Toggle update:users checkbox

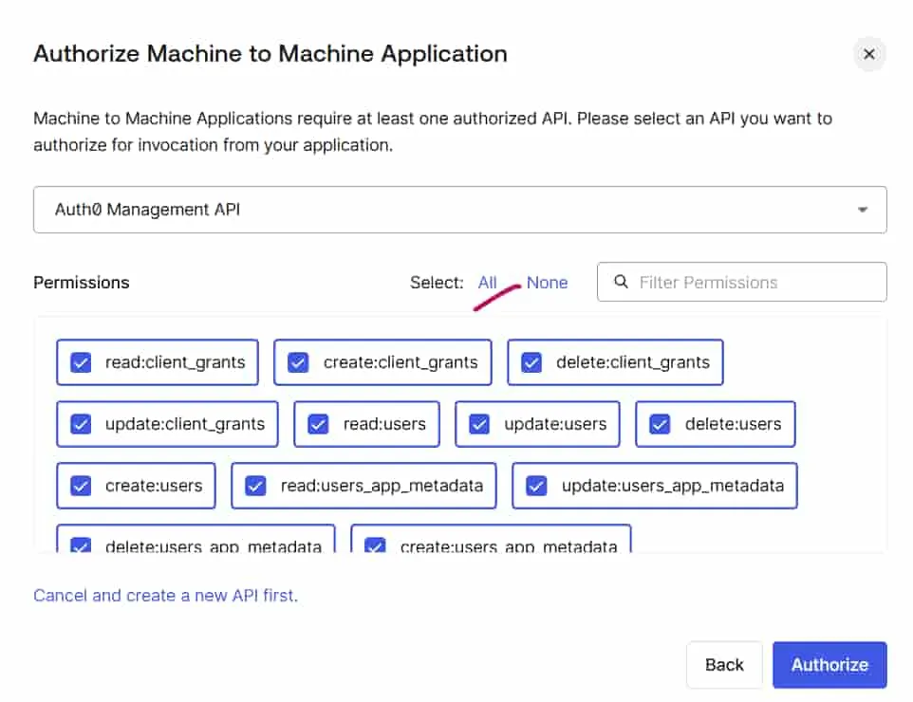[479, 424]
